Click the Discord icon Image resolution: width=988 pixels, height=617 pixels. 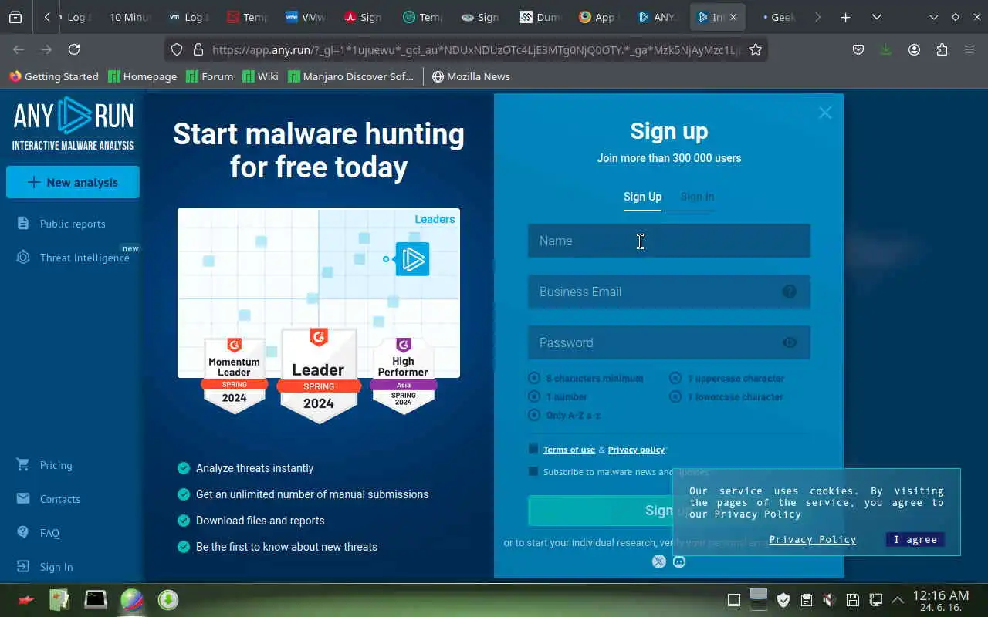point(679,561)
